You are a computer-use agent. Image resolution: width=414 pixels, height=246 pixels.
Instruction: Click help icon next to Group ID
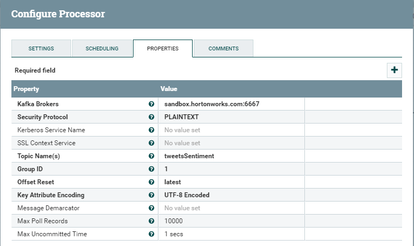click(151, 169)
